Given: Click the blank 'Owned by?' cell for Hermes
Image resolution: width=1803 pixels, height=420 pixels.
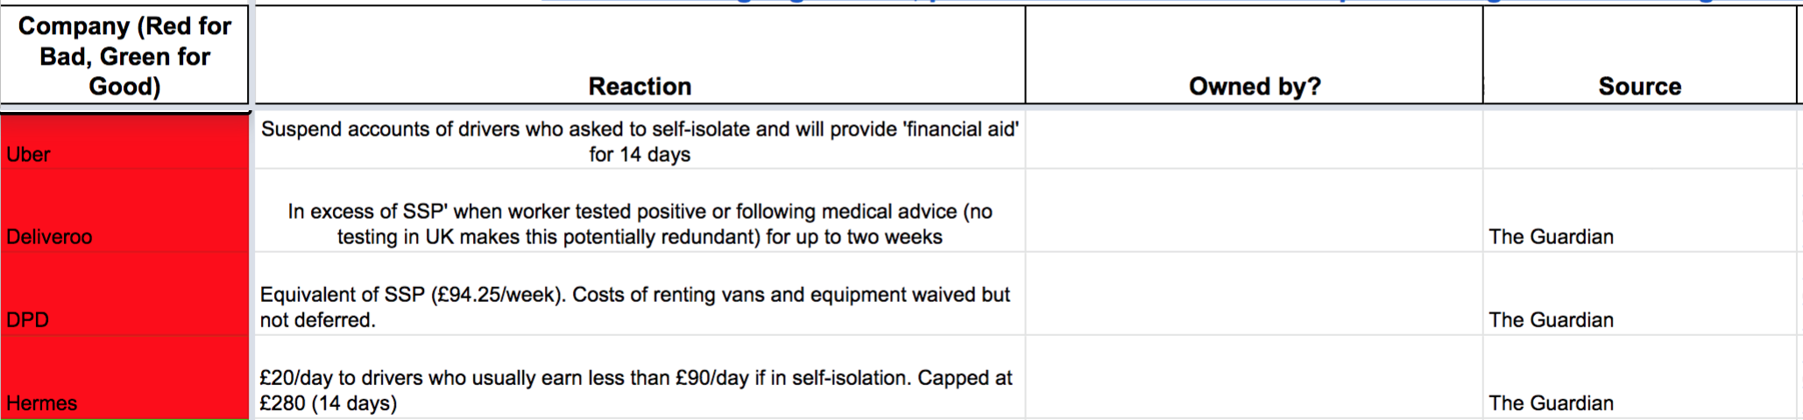Looking at the screenshot, I should [x=1254, y=378].
